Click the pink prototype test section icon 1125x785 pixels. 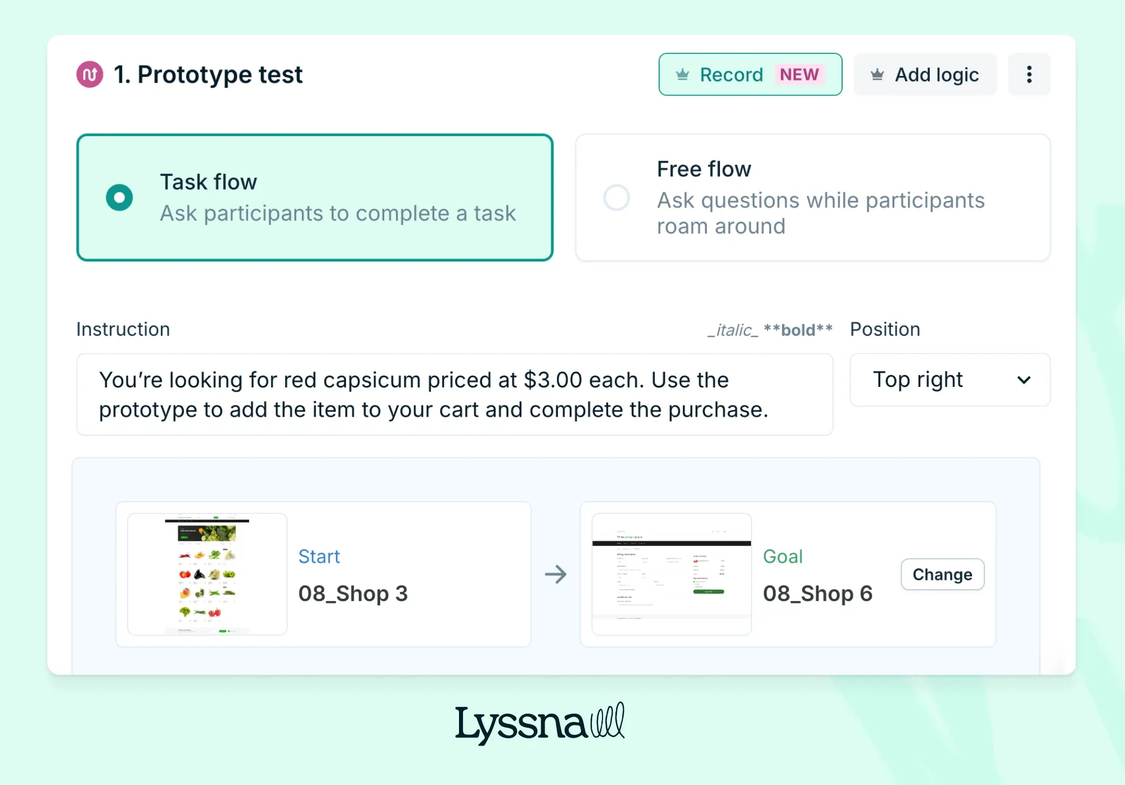(90, 74)
